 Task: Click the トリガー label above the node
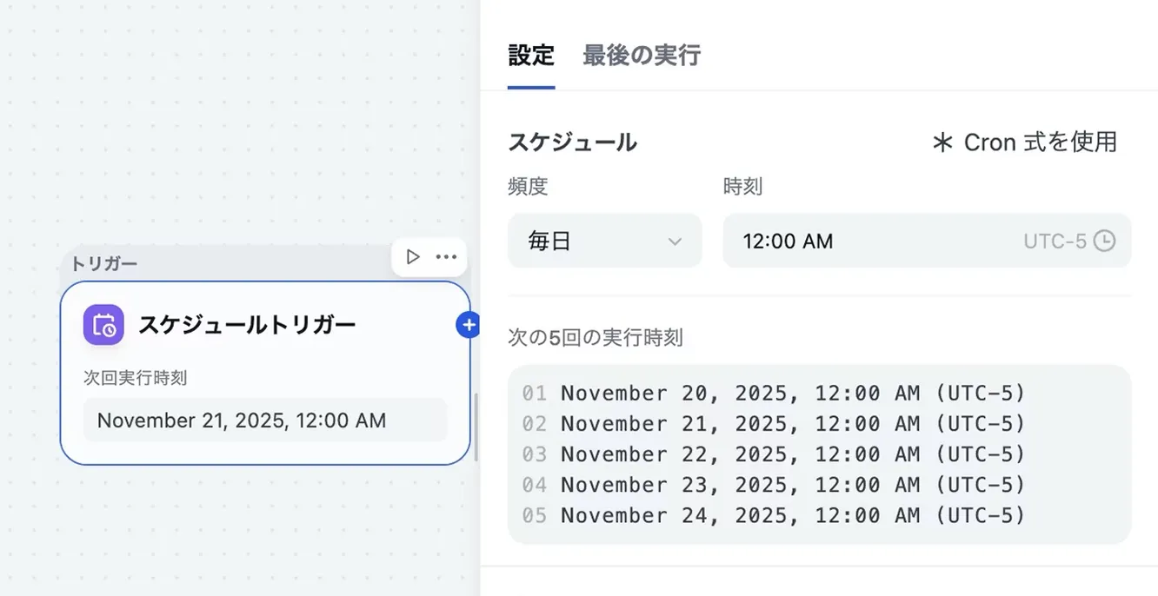(104, 263)
